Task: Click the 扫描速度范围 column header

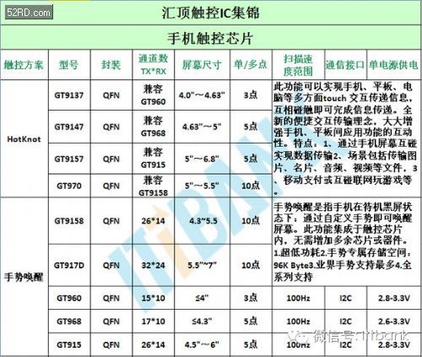Action: point(298,65)
